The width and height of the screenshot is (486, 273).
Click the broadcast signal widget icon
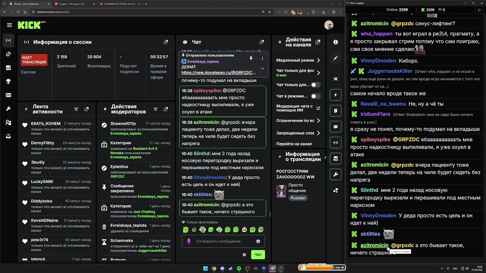click(x=336, y=143)
